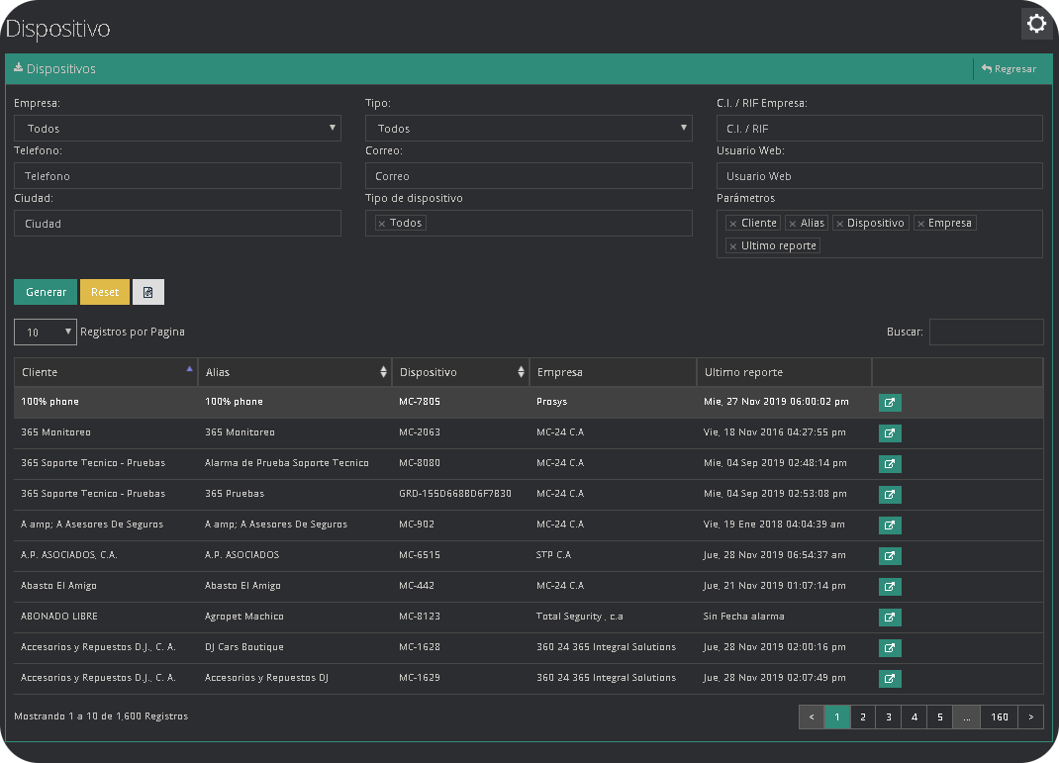The image size is (1059, 763).
Task: Go to page 160 in pagination
Action: coord(1000,716)
